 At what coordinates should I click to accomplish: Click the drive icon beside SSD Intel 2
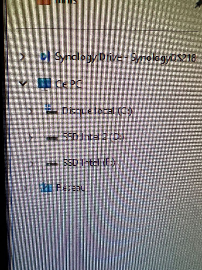tap(52, 138)
